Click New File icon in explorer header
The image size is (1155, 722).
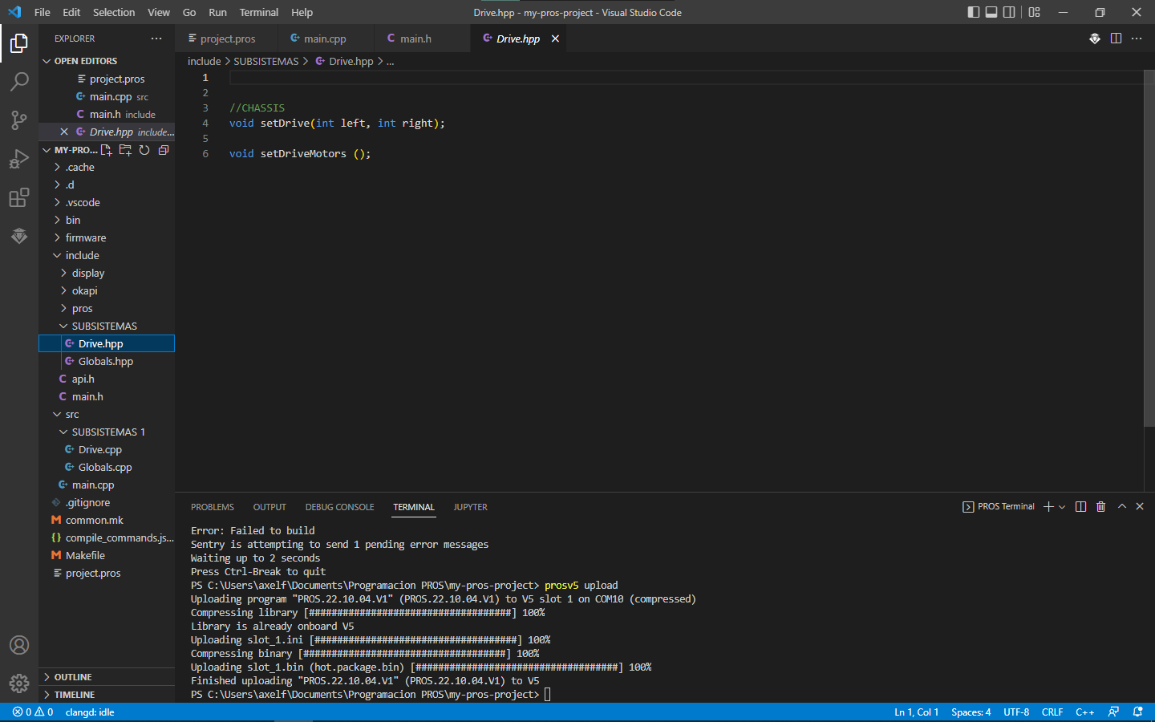106,150
